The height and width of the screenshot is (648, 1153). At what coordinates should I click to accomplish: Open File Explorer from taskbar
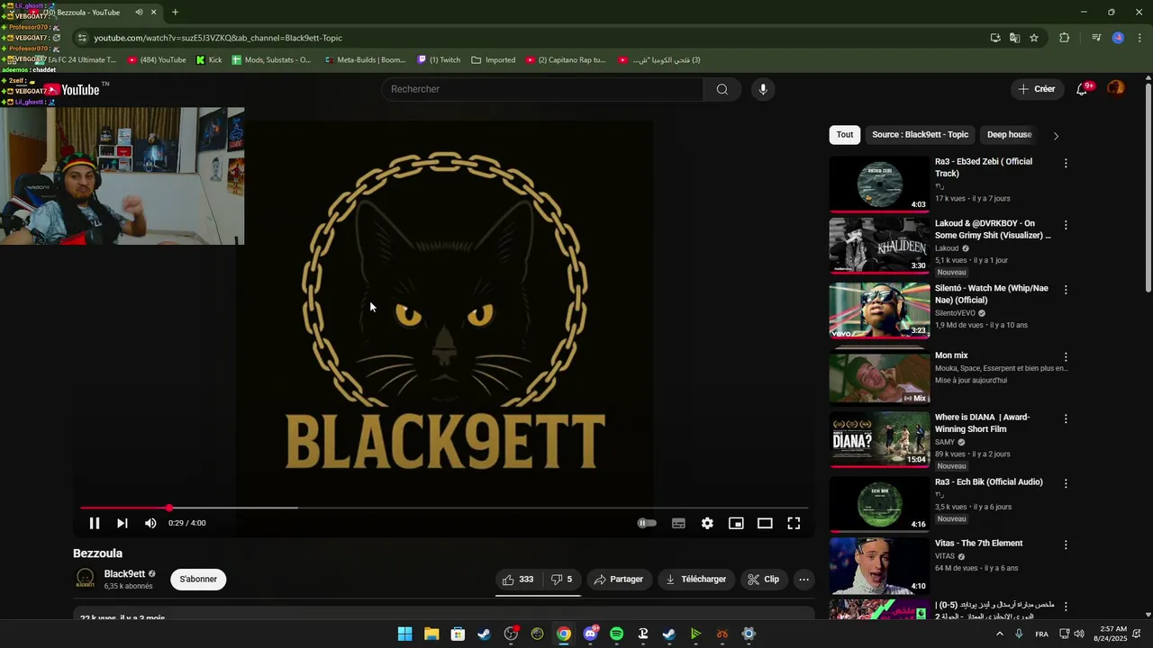(431, 634)
